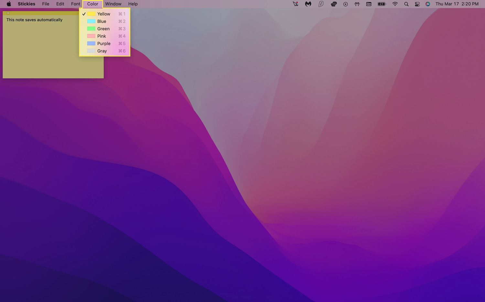Launch Siri from the menu bar
Screen dimensions: 485x302
click(x=428, y=4)
